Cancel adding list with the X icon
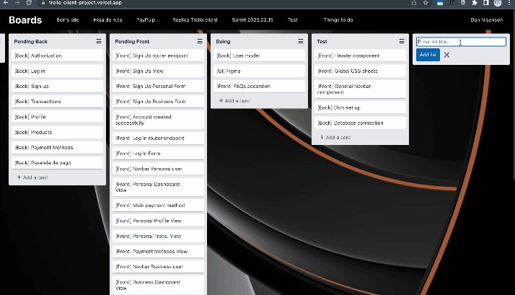Viewport: 515px width, 295px height. coord(446,55)
